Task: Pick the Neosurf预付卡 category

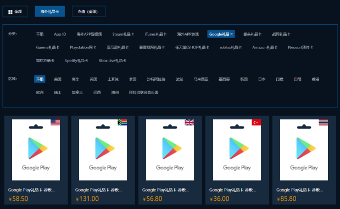Action: [x=300, y=47]
